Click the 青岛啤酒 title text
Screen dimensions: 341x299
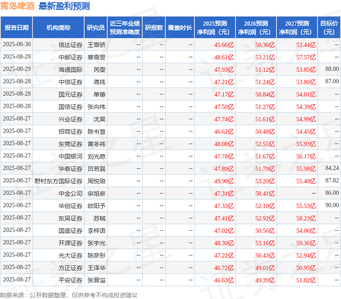point(18,6)
